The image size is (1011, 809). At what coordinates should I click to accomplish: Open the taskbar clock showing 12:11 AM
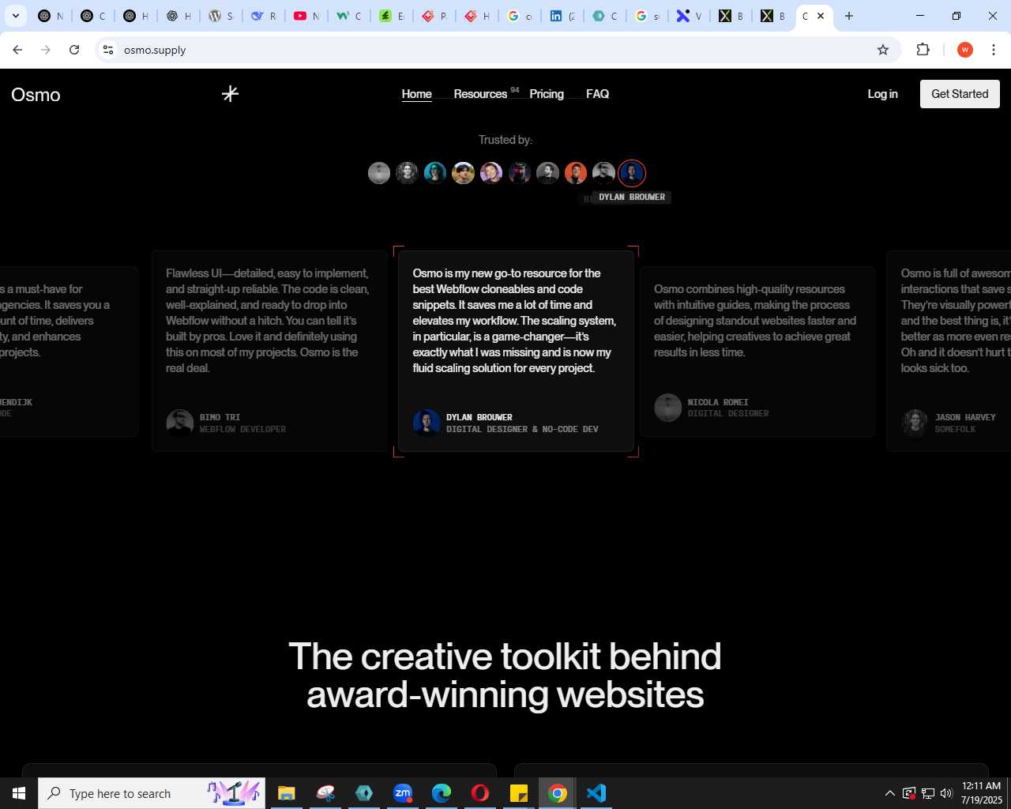coord(982,793)
